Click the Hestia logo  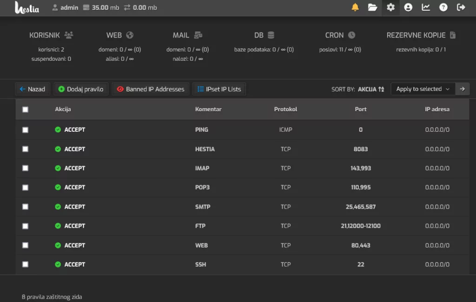[x=26, y=7]
